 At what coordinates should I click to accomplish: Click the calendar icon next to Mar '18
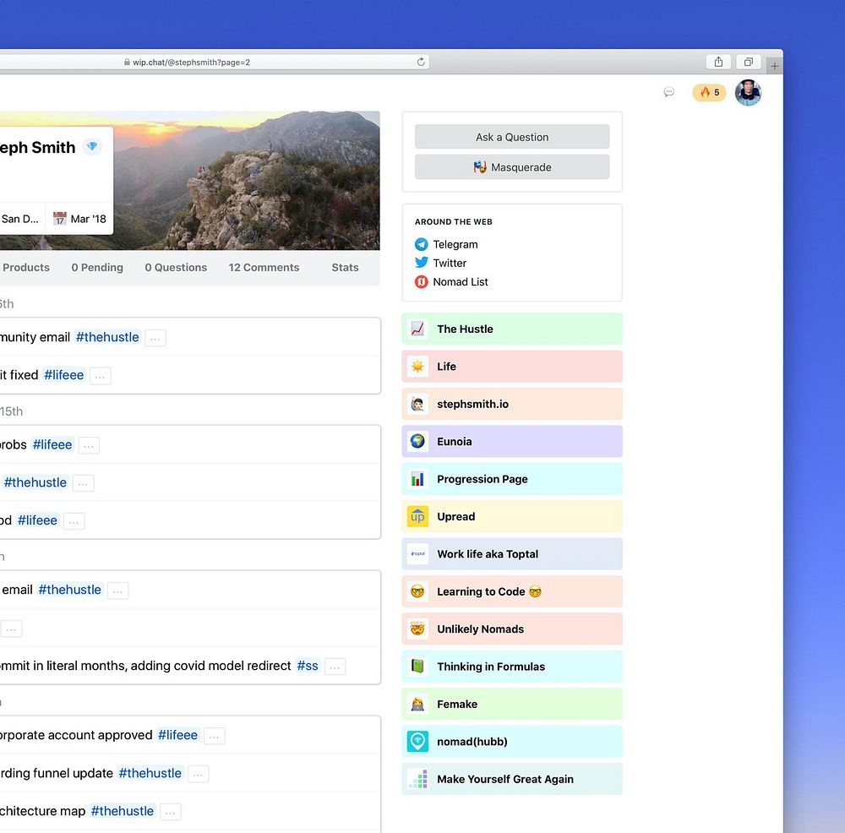tap(60, 219)
